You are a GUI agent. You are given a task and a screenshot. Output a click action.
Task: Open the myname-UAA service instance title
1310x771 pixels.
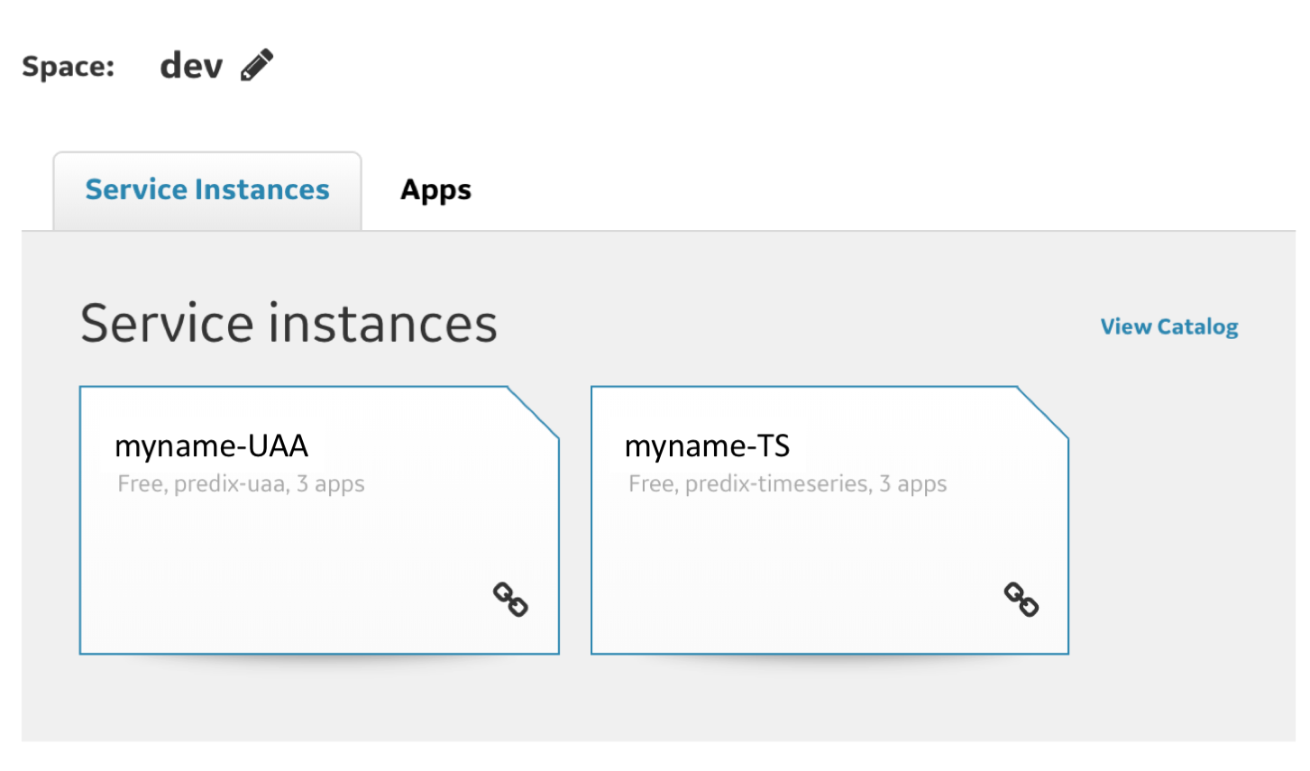coord(212,446)
